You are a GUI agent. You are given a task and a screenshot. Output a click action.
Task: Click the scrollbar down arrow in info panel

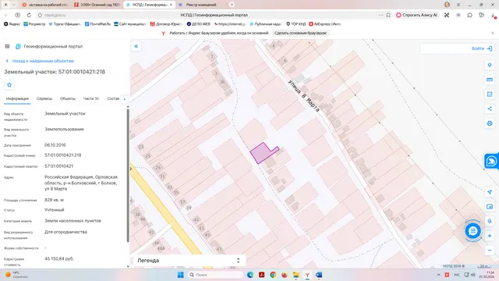tap(128, 266)
